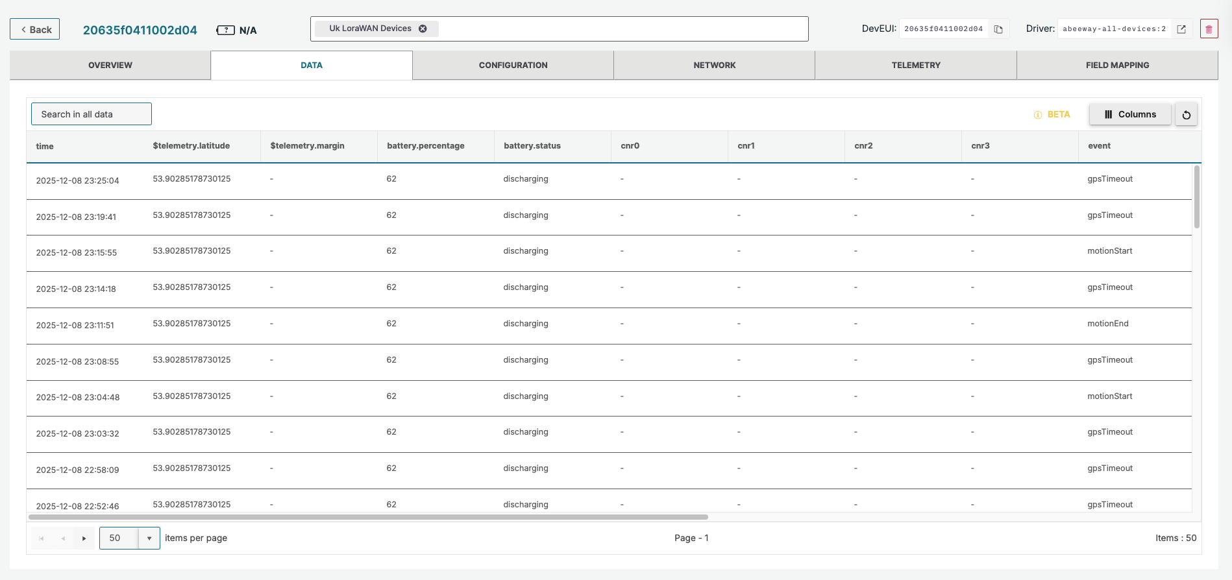Go to the next page arrow
The image size is (1232, 580).
pyautogui.click(x=84, y=538)
